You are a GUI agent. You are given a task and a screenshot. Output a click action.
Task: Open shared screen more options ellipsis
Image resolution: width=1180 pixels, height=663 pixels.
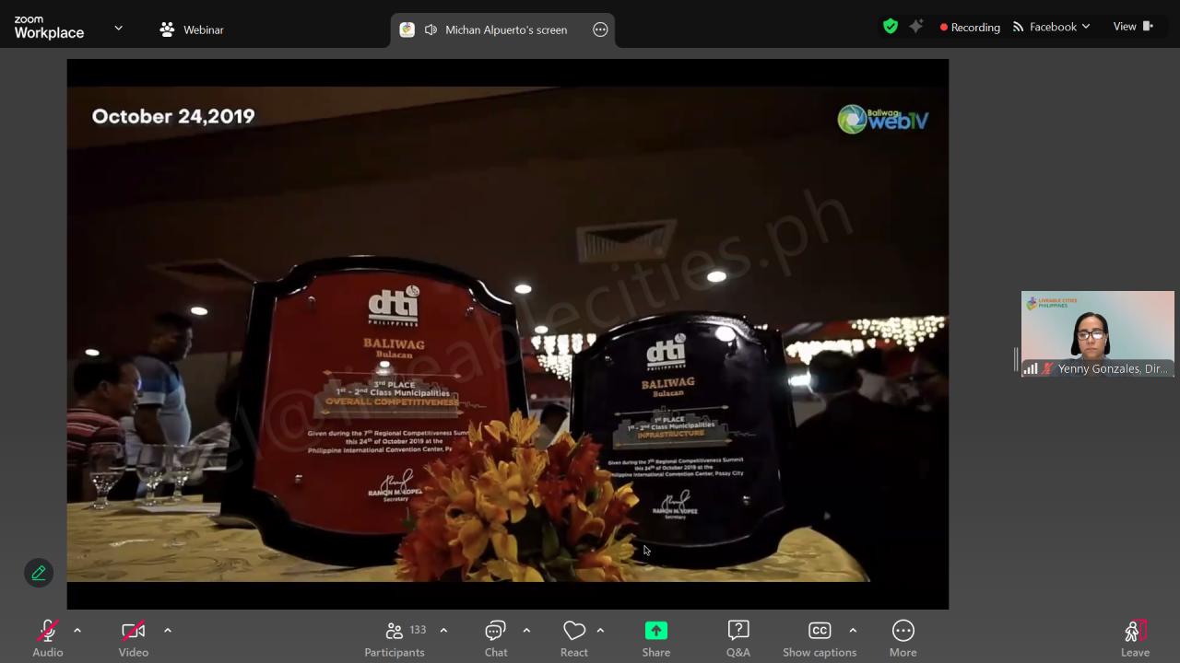(600, 29)
